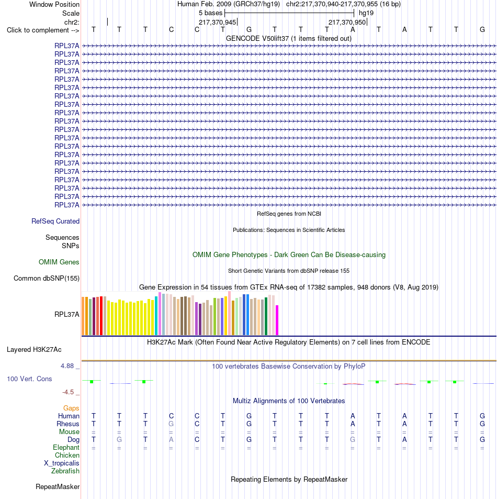The height and width of the screenshot is (499, 497).
Task: Click the dark green bar in GTEx chart
Action: [x=266, y=316]
